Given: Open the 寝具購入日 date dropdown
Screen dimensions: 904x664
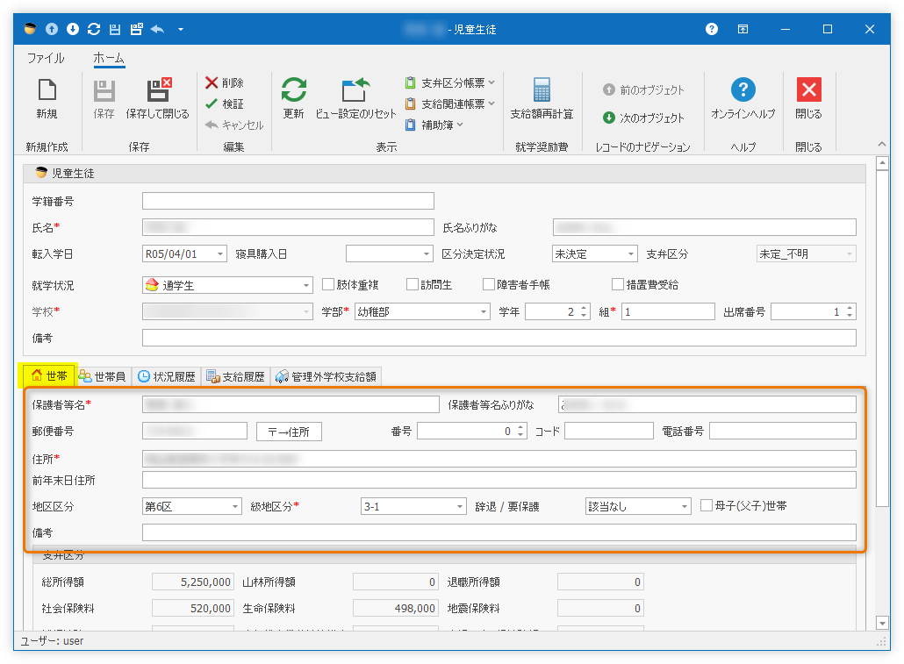Looking at the screenshot, I should 426,254.
